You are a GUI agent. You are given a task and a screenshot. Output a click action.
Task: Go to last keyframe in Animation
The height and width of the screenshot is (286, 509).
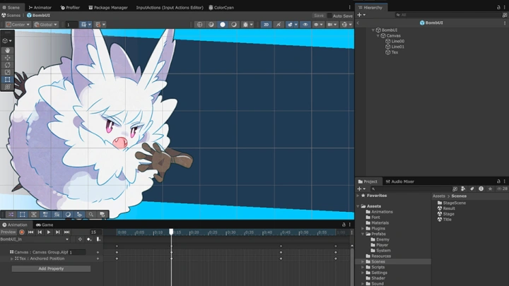pos(66,232)
